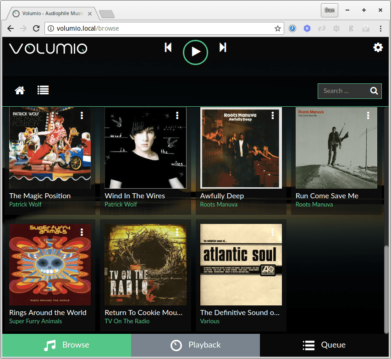Switch to the Playback tab
Viewport: 391px width, 359px height.
pos(195,345)
